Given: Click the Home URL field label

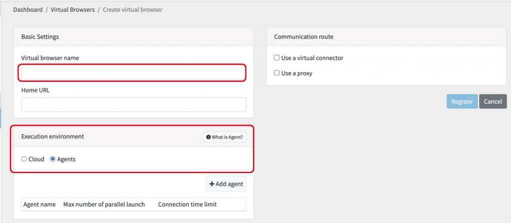Looking at the screenshot, I should [x=35, y=90].
